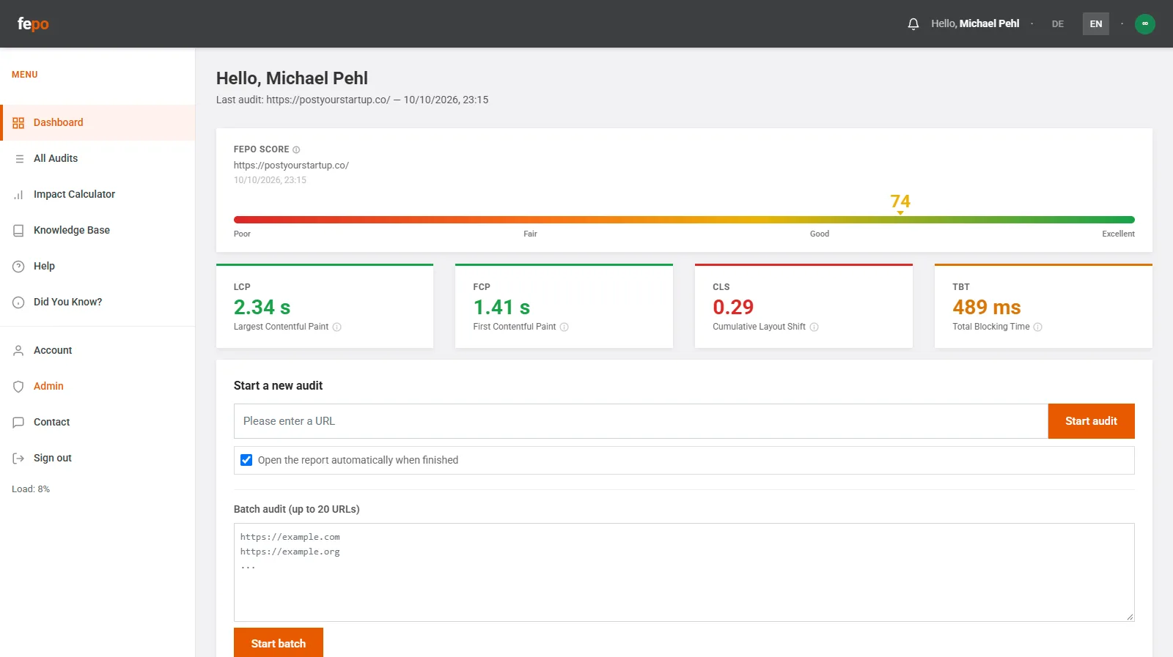The width and height of the screenshot is (1173, 657).
Task: Click 'Hello, Michael Pehl' in the header
Action: pos(975,23)
